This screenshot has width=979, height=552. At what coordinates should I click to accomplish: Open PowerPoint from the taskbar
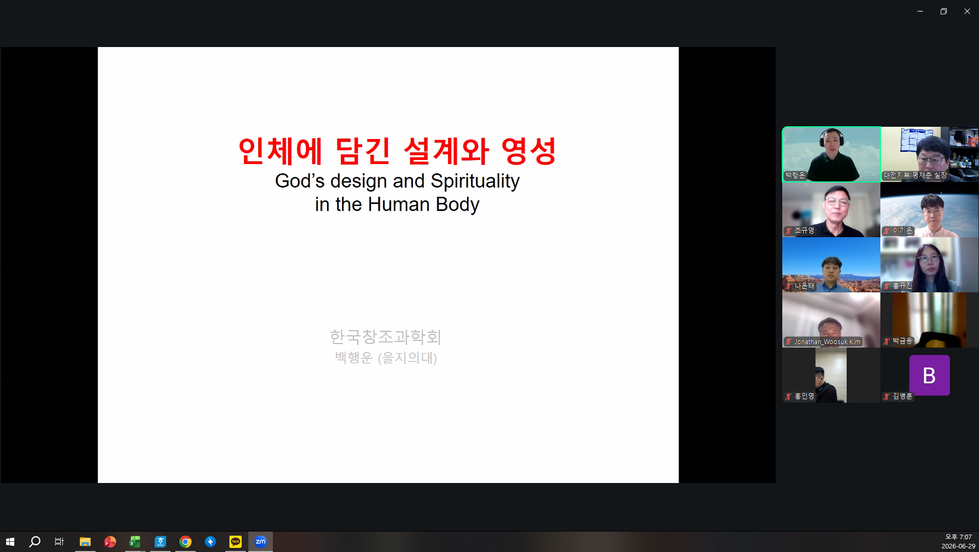click(x=110, y=542)
